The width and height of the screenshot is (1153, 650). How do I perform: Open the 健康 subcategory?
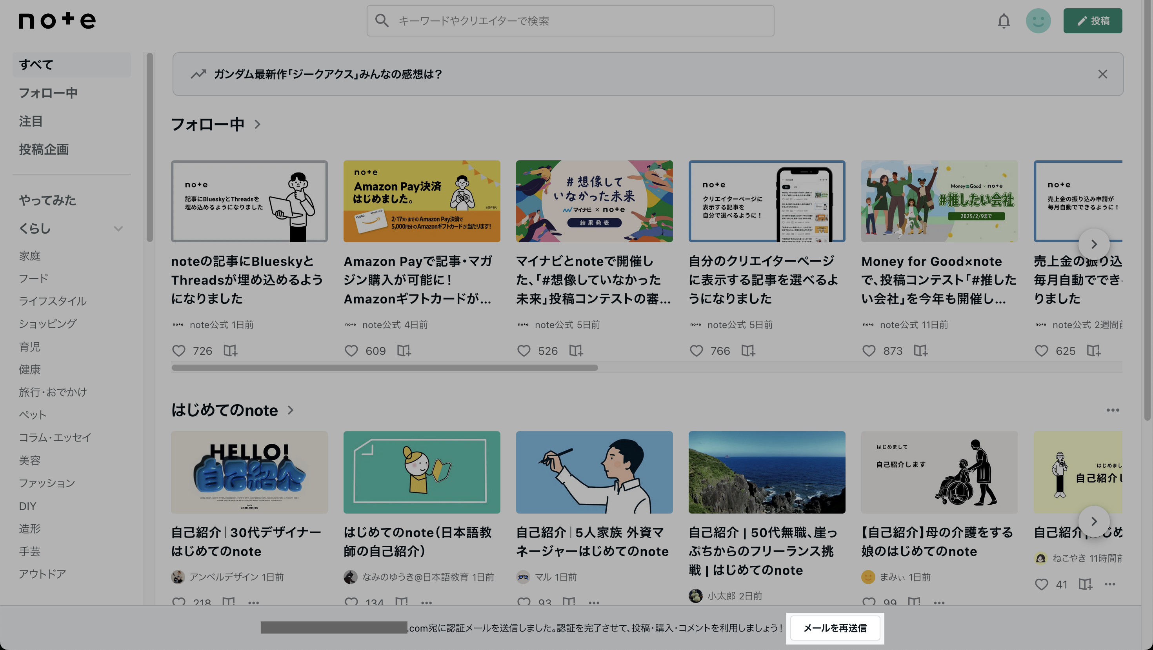(29, 370)
